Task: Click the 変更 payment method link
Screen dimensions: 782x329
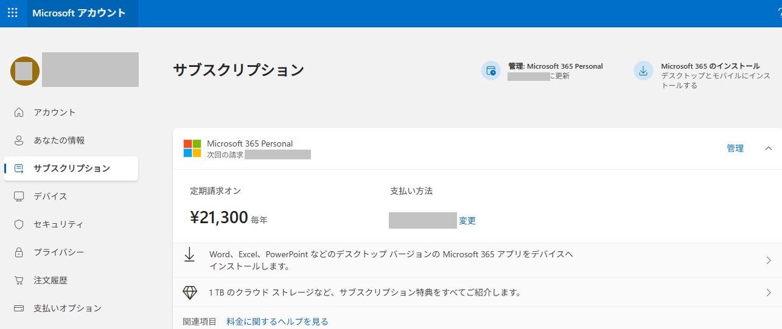Action: click(467, 221)
